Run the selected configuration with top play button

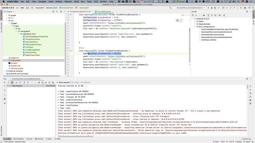point(208,8)
